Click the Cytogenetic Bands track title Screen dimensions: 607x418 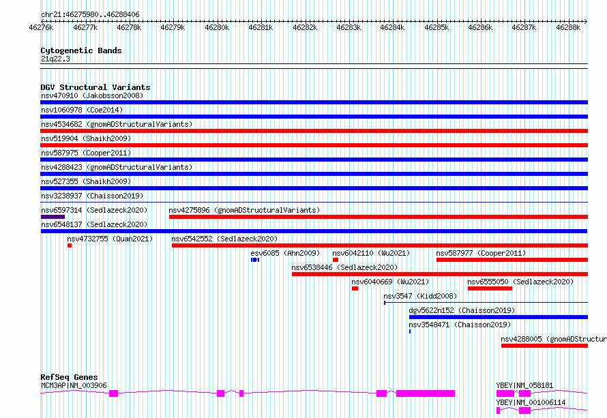point(81,50)
